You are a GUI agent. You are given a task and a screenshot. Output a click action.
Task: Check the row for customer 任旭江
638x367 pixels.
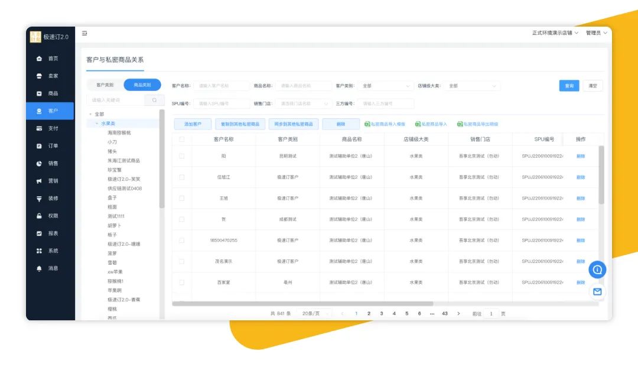181,177
